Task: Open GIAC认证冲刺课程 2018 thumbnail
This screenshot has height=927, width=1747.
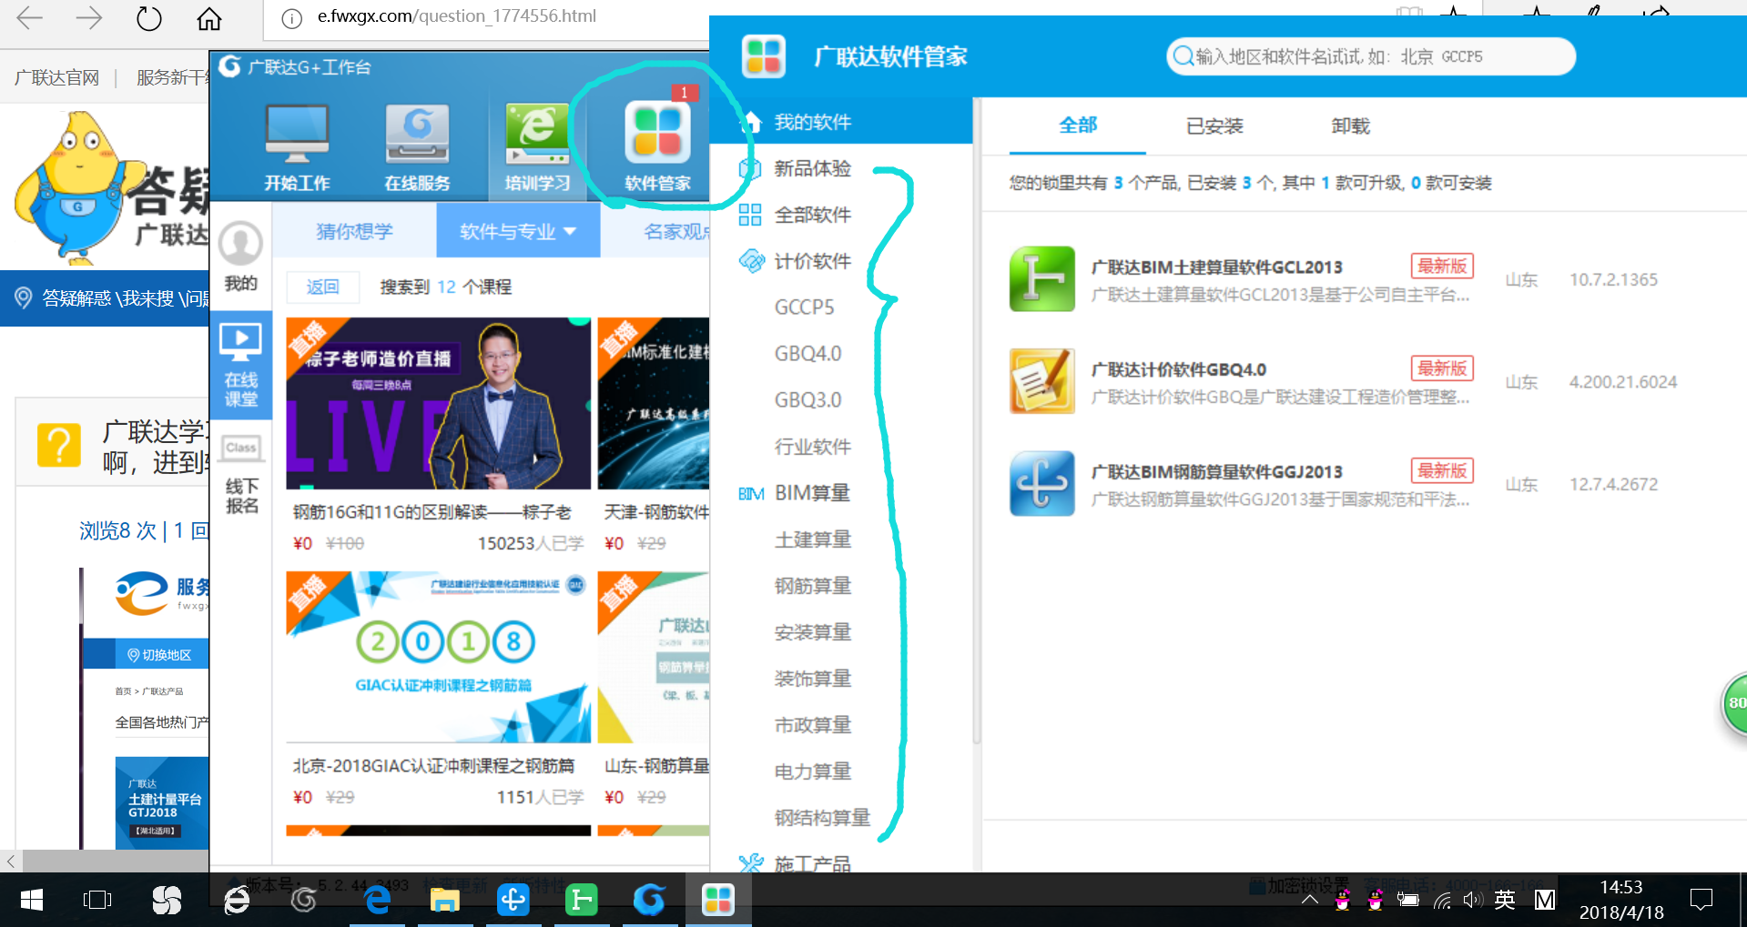Action: 439,657
